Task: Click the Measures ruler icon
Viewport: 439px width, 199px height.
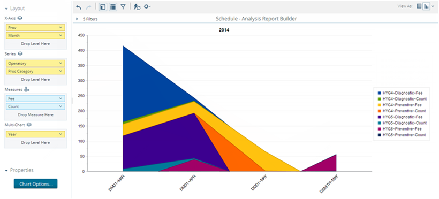Action: point(27,89)
